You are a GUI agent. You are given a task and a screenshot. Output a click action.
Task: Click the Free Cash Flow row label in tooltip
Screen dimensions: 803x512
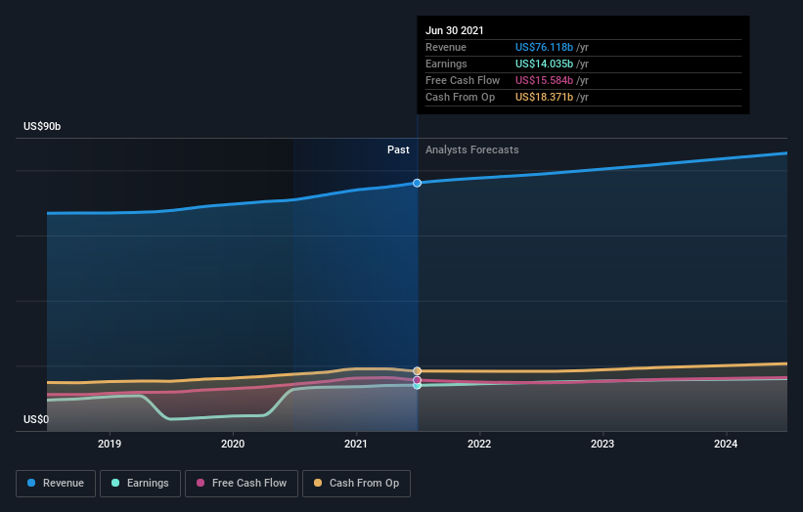point(463,80)
